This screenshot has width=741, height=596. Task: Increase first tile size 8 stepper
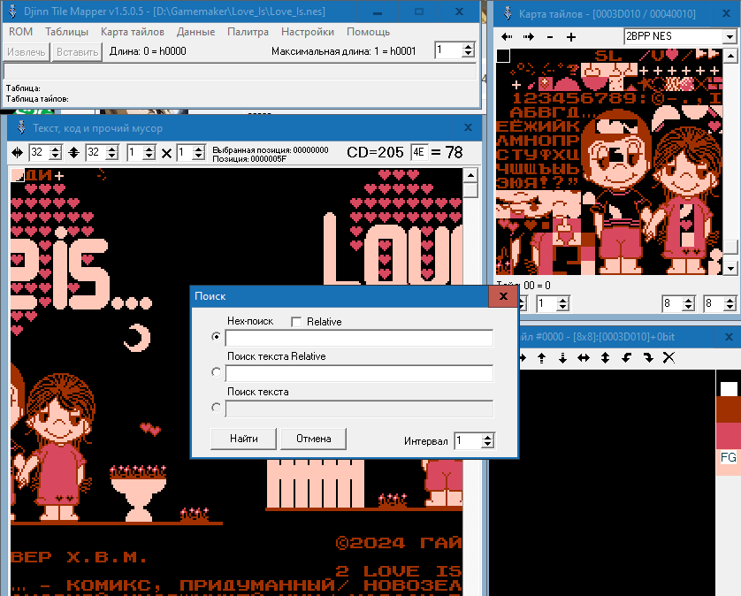pos(688,300)
